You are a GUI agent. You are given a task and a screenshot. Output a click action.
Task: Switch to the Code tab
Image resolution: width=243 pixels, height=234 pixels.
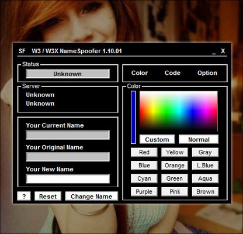tap(172, 73)
